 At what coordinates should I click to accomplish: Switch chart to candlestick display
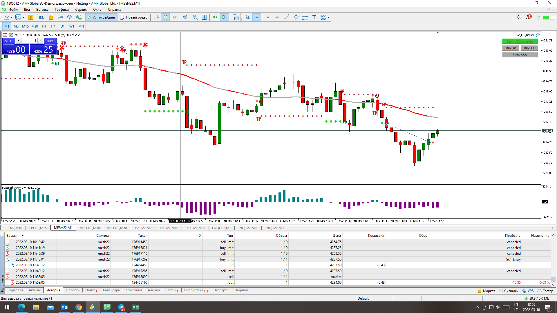coord(165,17)
